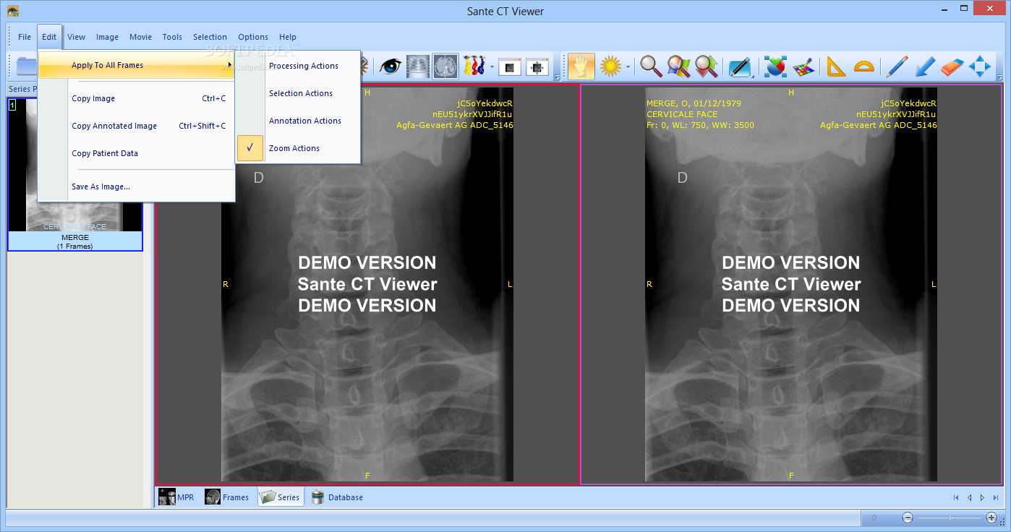Screen dimensions: 1011x532
Task: Toggle Processing Actions in submenu
Action: (297, 66)
